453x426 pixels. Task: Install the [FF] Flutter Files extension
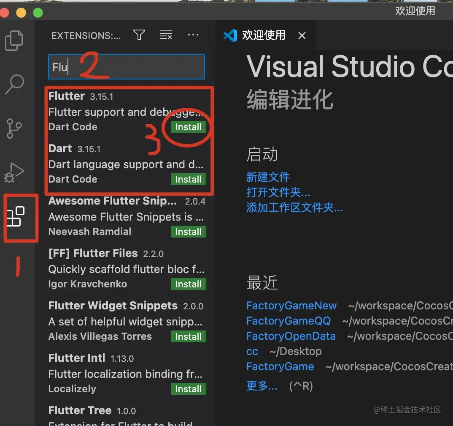pos(189,284)
